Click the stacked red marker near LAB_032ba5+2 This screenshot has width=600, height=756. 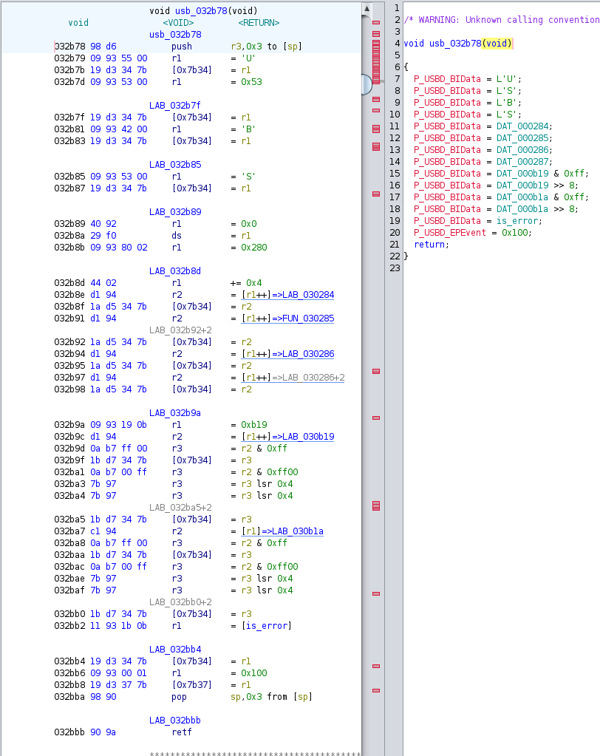tap(375, 505)
